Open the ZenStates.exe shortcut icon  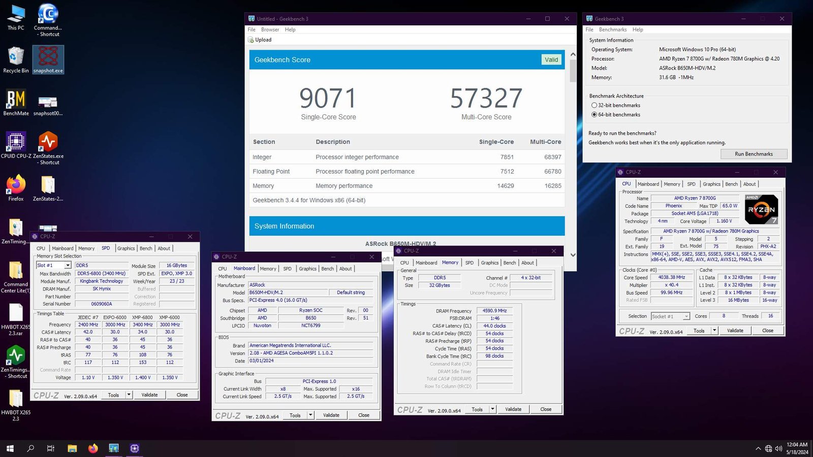point(48,142)
